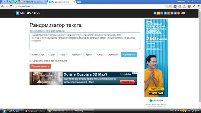Open the Chrome hamburger menu

(x=198, y=6)
